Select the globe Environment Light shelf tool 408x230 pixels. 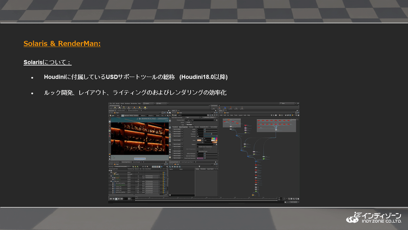click(145, 108)
